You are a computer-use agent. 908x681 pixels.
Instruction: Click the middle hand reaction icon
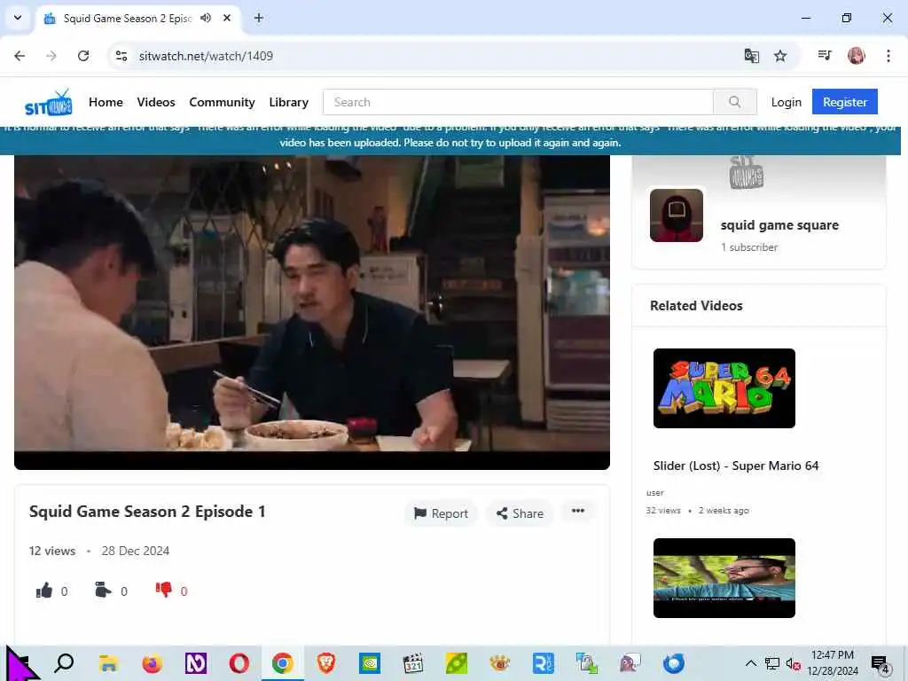(103, 590)
